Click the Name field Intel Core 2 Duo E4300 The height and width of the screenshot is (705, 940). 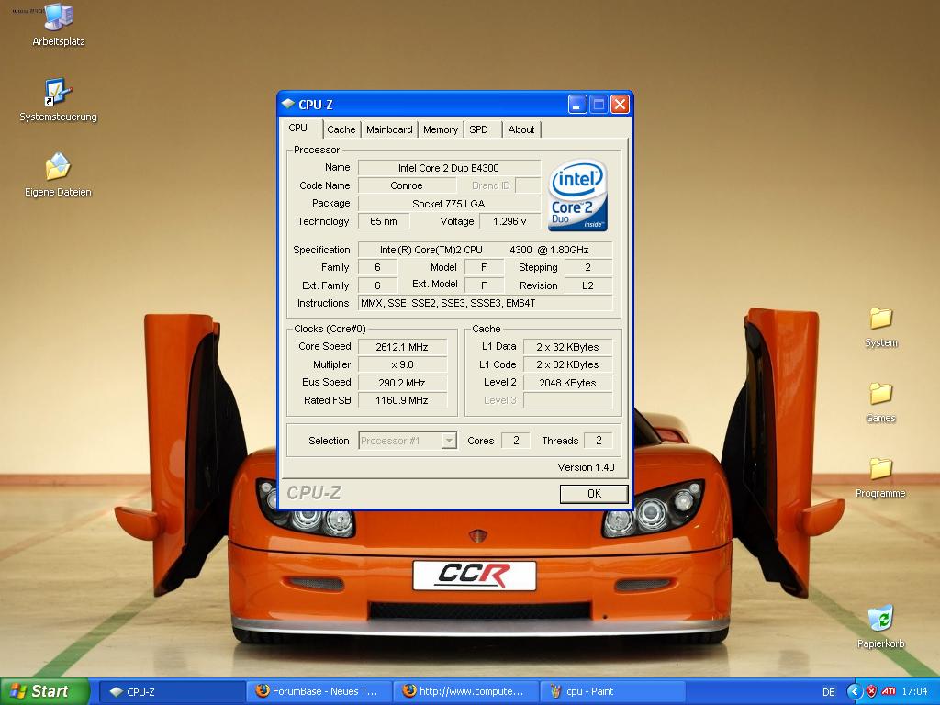(449, 168)
